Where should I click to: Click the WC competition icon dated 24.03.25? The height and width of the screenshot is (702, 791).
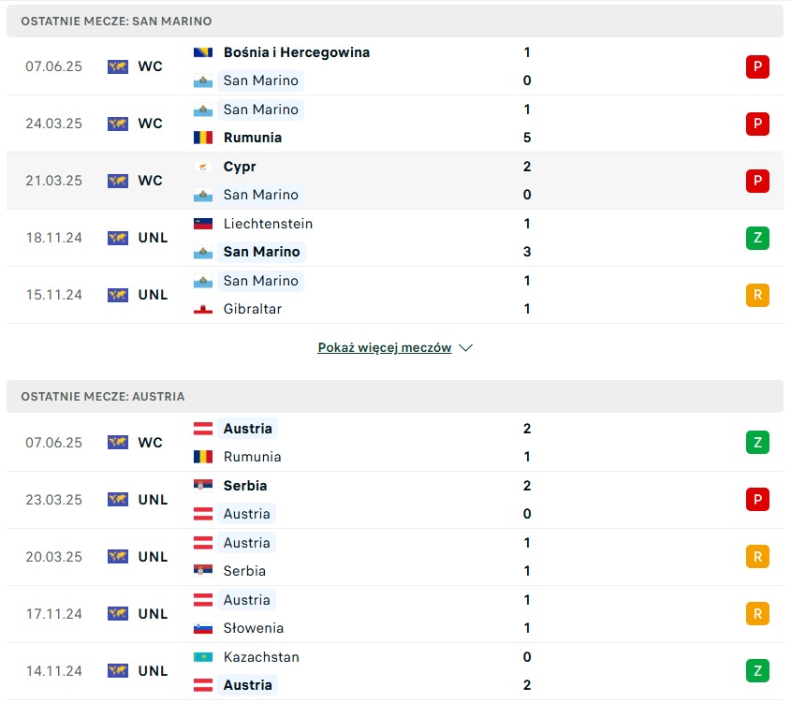tap(118, 124)
